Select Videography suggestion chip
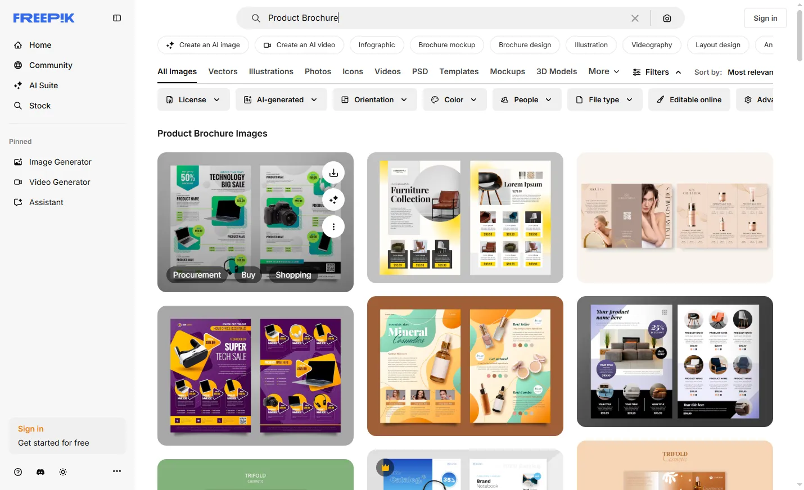This screenshot has height=490, width=804. click(x=652, y=45)
